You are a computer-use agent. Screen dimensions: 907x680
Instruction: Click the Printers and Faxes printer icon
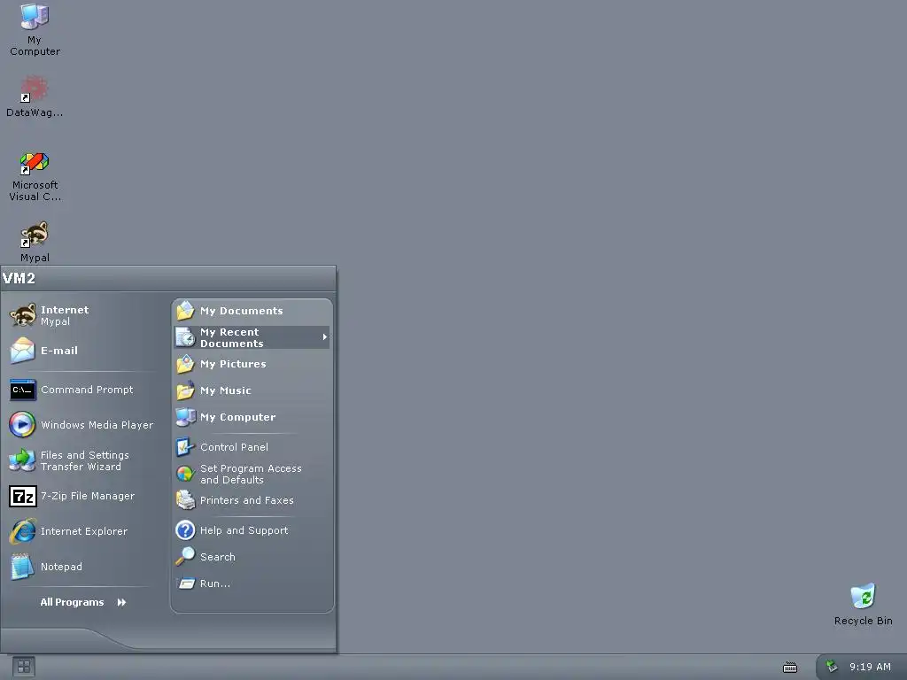point(185,500)
